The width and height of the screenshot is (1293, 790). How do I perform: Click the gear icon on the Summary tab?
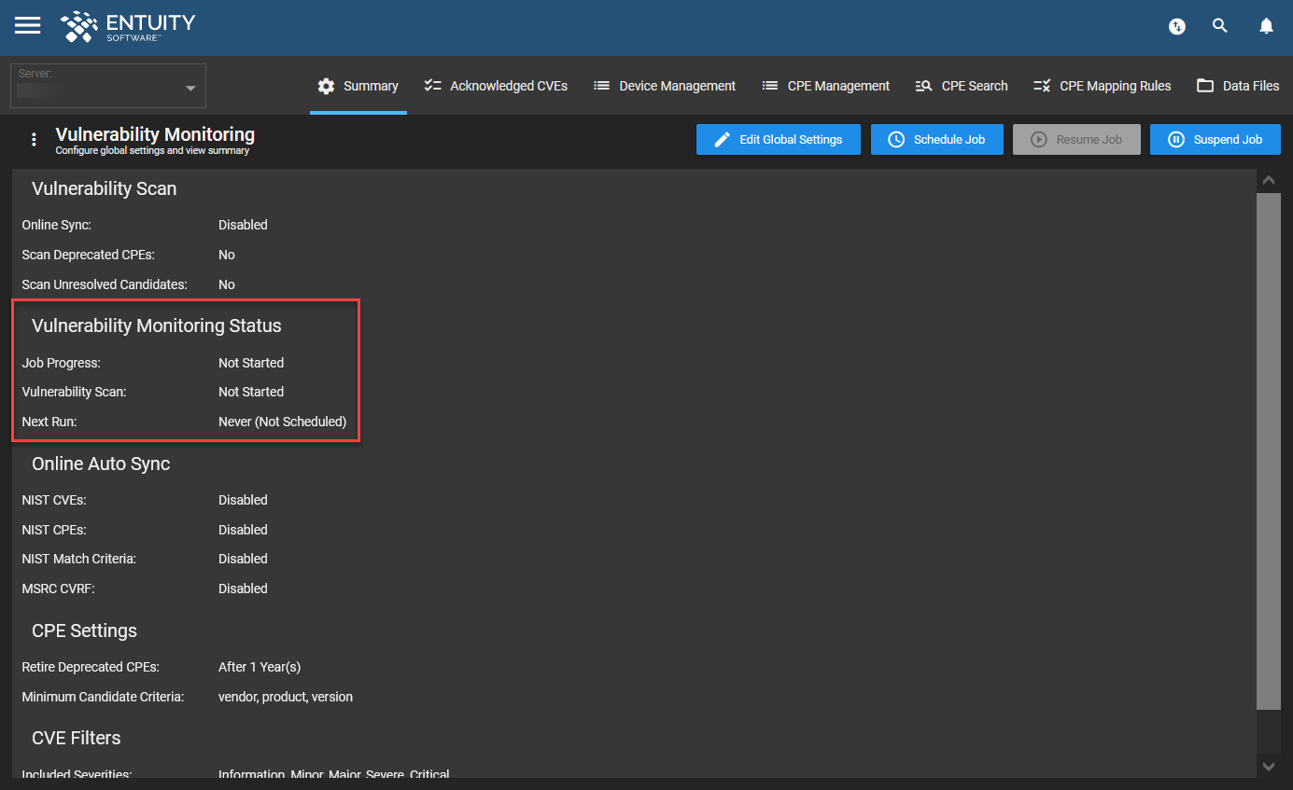[x=326, y=85]
